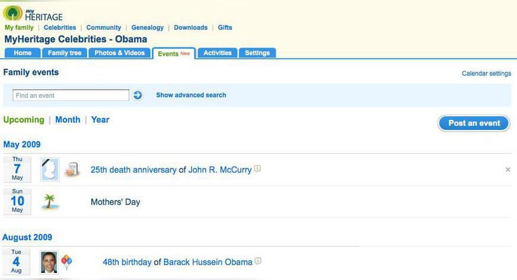Open the August 2009 heading
This screenshot has height=280, width=517.
pyautogui.click(x=27, y=237)
